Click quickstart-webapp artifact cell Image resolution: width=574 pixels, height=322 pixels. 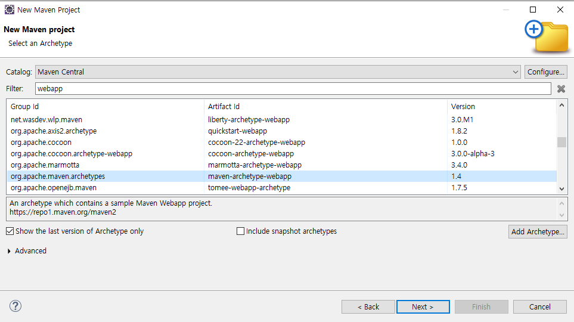click(x=238, y=131)
